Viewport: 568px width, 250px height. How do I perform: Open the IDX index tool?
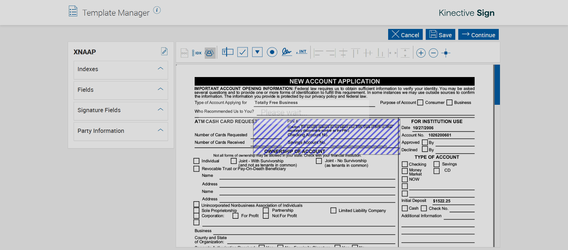point(197,53)
